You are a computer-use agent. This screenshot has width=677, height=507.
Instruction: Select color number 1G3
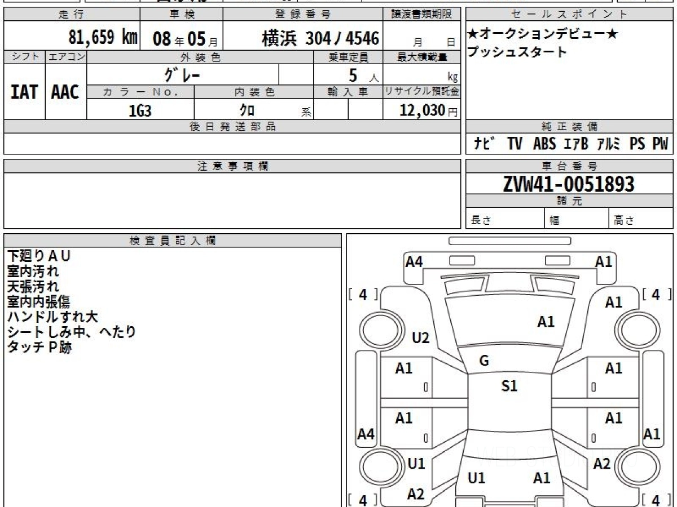click(140, 110)
